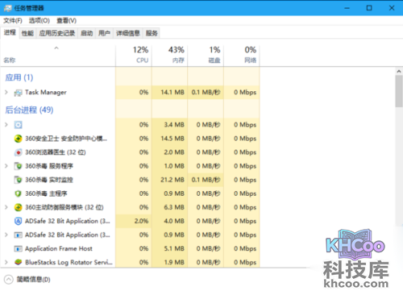The width and height of the screenshot is (403, 291).
Task: Click the 360杀毒 实时监控 icon
Action: click(18, 180)
